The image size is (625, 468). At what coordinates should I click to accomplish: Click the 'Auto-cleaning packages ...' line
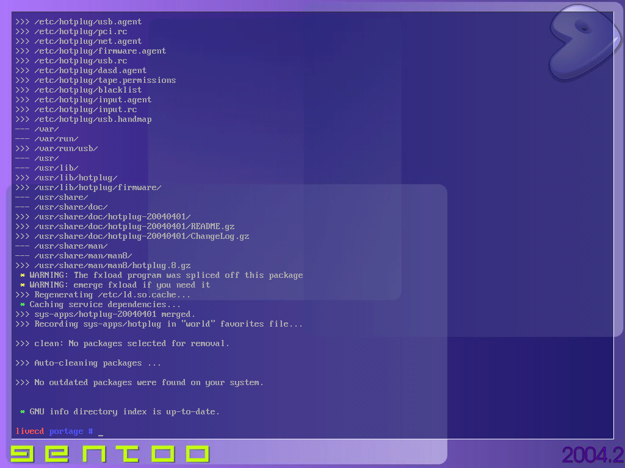88,363
